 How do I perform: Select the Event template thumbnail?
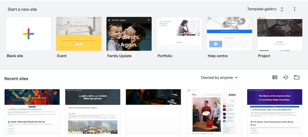(x=79, y=34)
